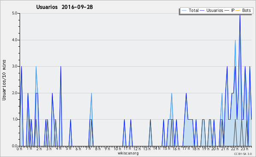The width and height of the screenshot is (256, 157).
Task: Click the x-axis label '6 h'
Action: tap(78, 149)
